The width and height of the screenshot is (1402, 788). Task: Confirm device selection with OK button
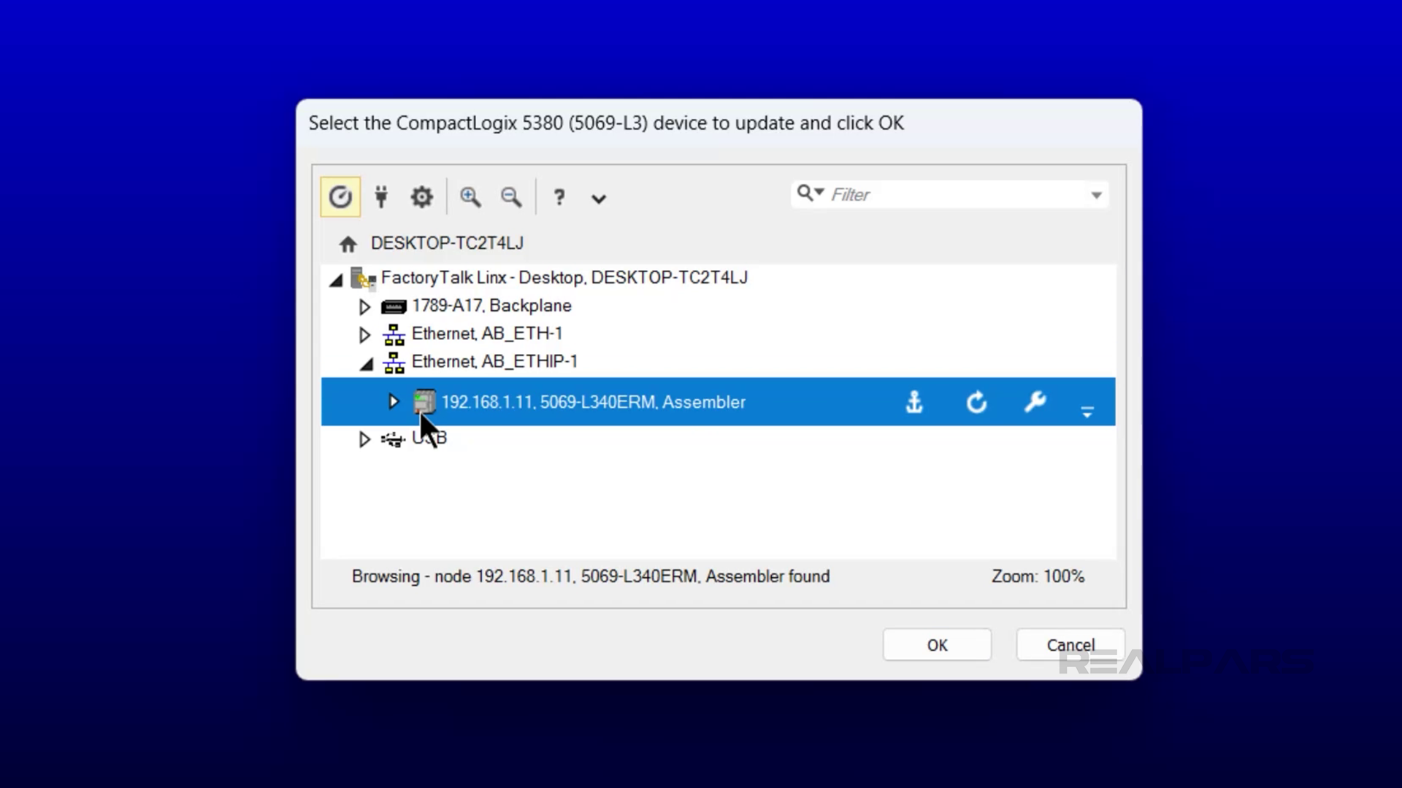(937, 645)
